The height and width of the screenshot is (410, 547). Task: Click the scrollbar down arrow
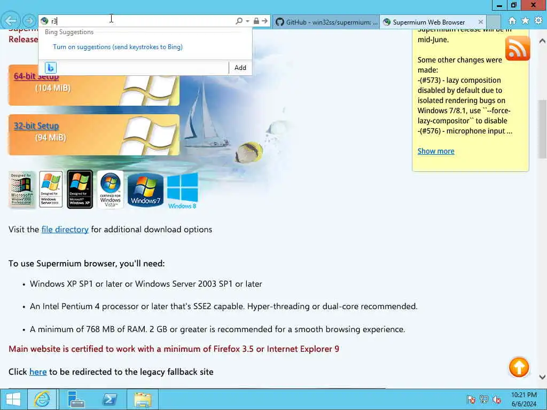pos(542,377)
